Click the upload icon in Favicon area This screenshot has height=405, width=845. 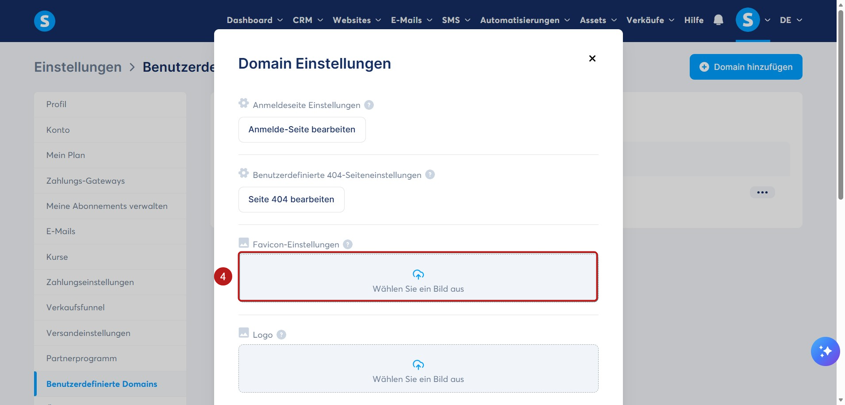pos(418,274)
